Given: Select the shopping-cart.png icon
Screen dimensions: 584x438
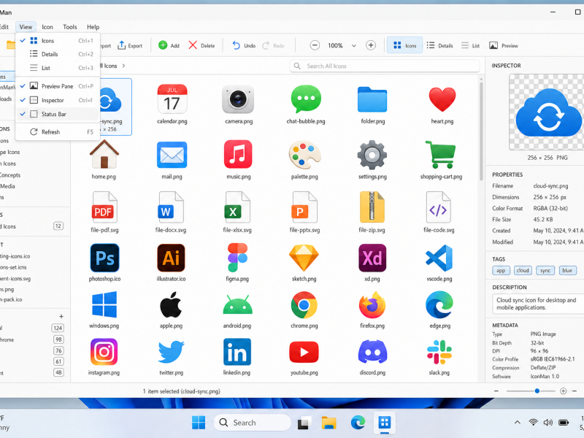Looking at the screenshot, I should coord(441,159).
